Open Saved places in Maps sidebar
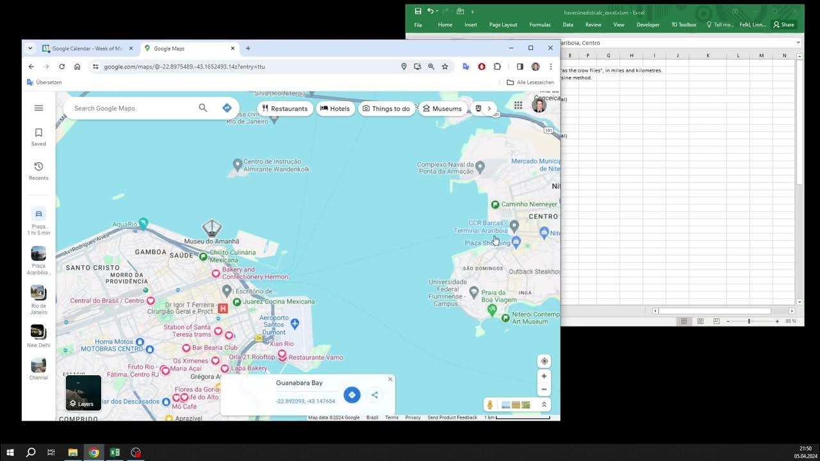820x461 pixels. [x=38, y=136]
